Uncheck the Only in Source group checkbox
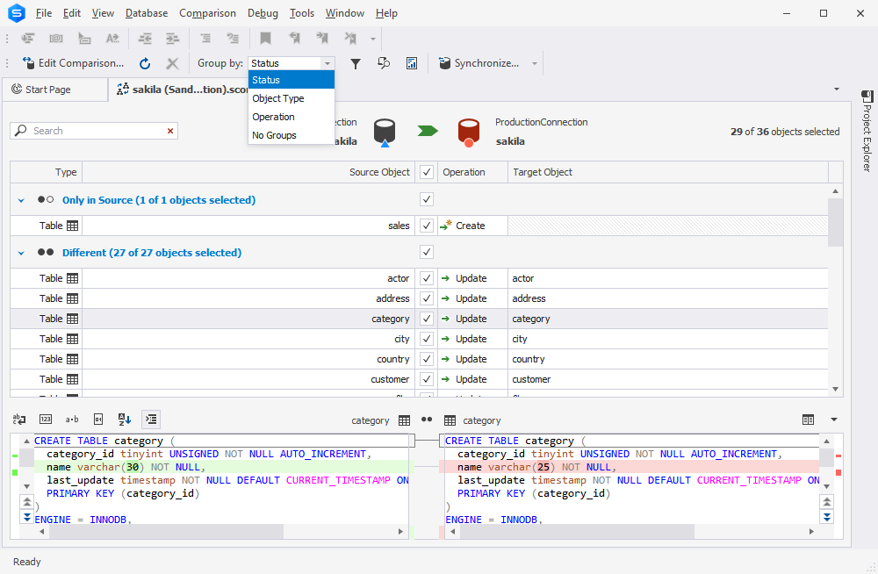 point(427,199)
